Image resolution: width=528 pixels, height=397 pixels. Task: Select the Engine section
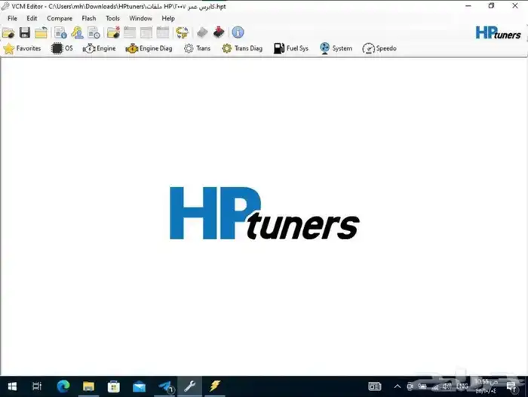coord(99,48)
